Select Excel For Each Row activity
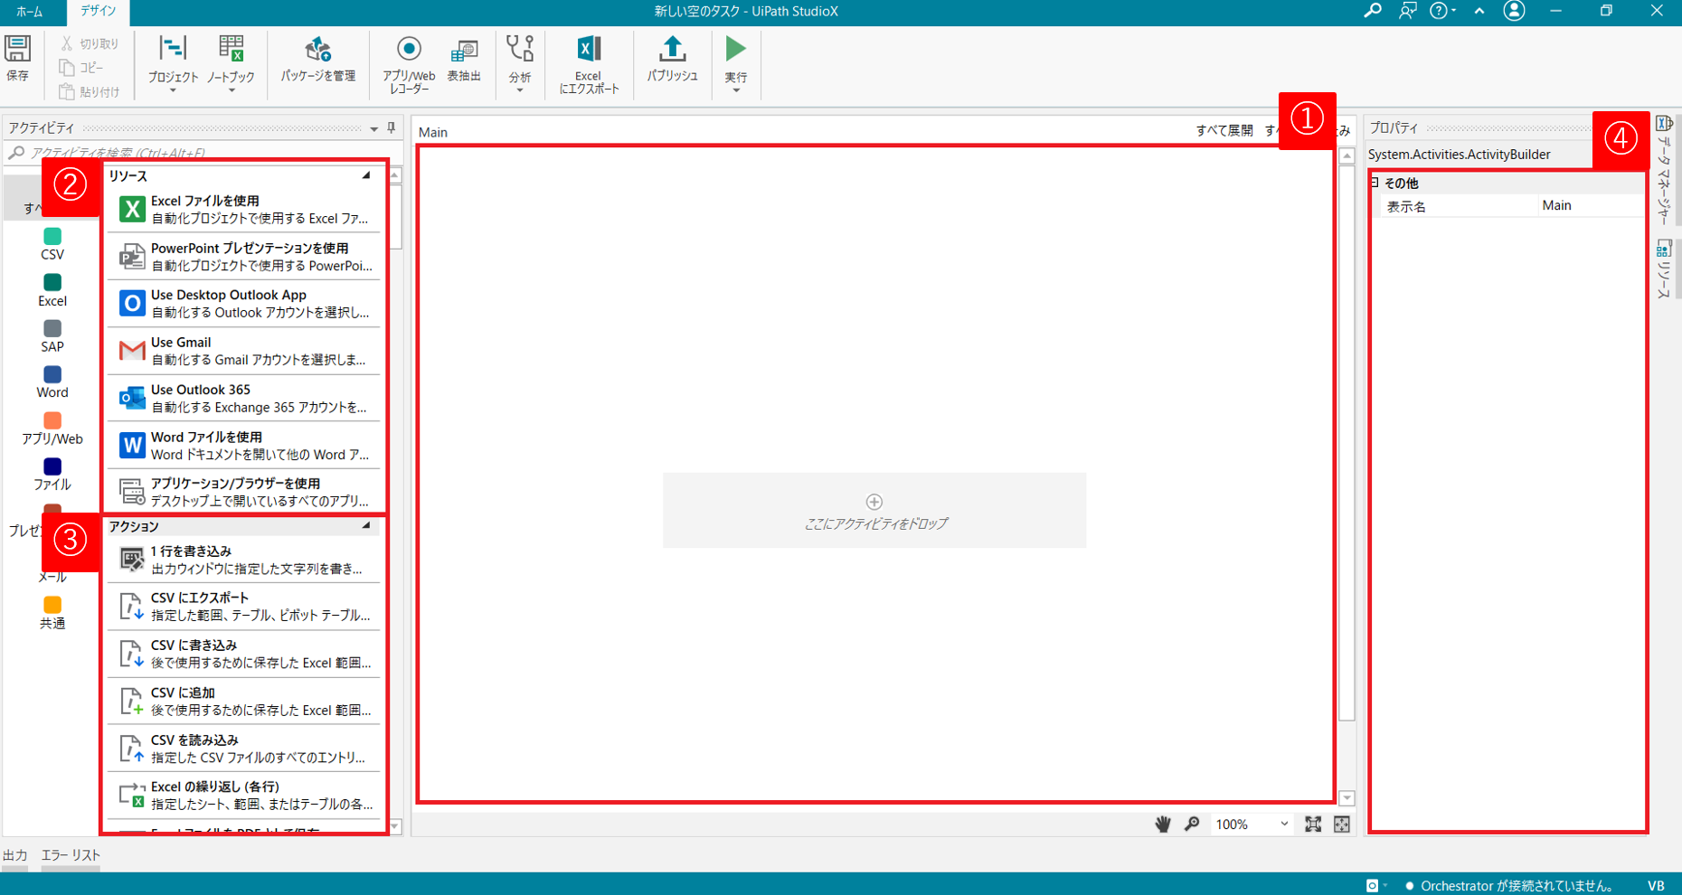Screen dimensions: 1682x895 click(244, 796)
